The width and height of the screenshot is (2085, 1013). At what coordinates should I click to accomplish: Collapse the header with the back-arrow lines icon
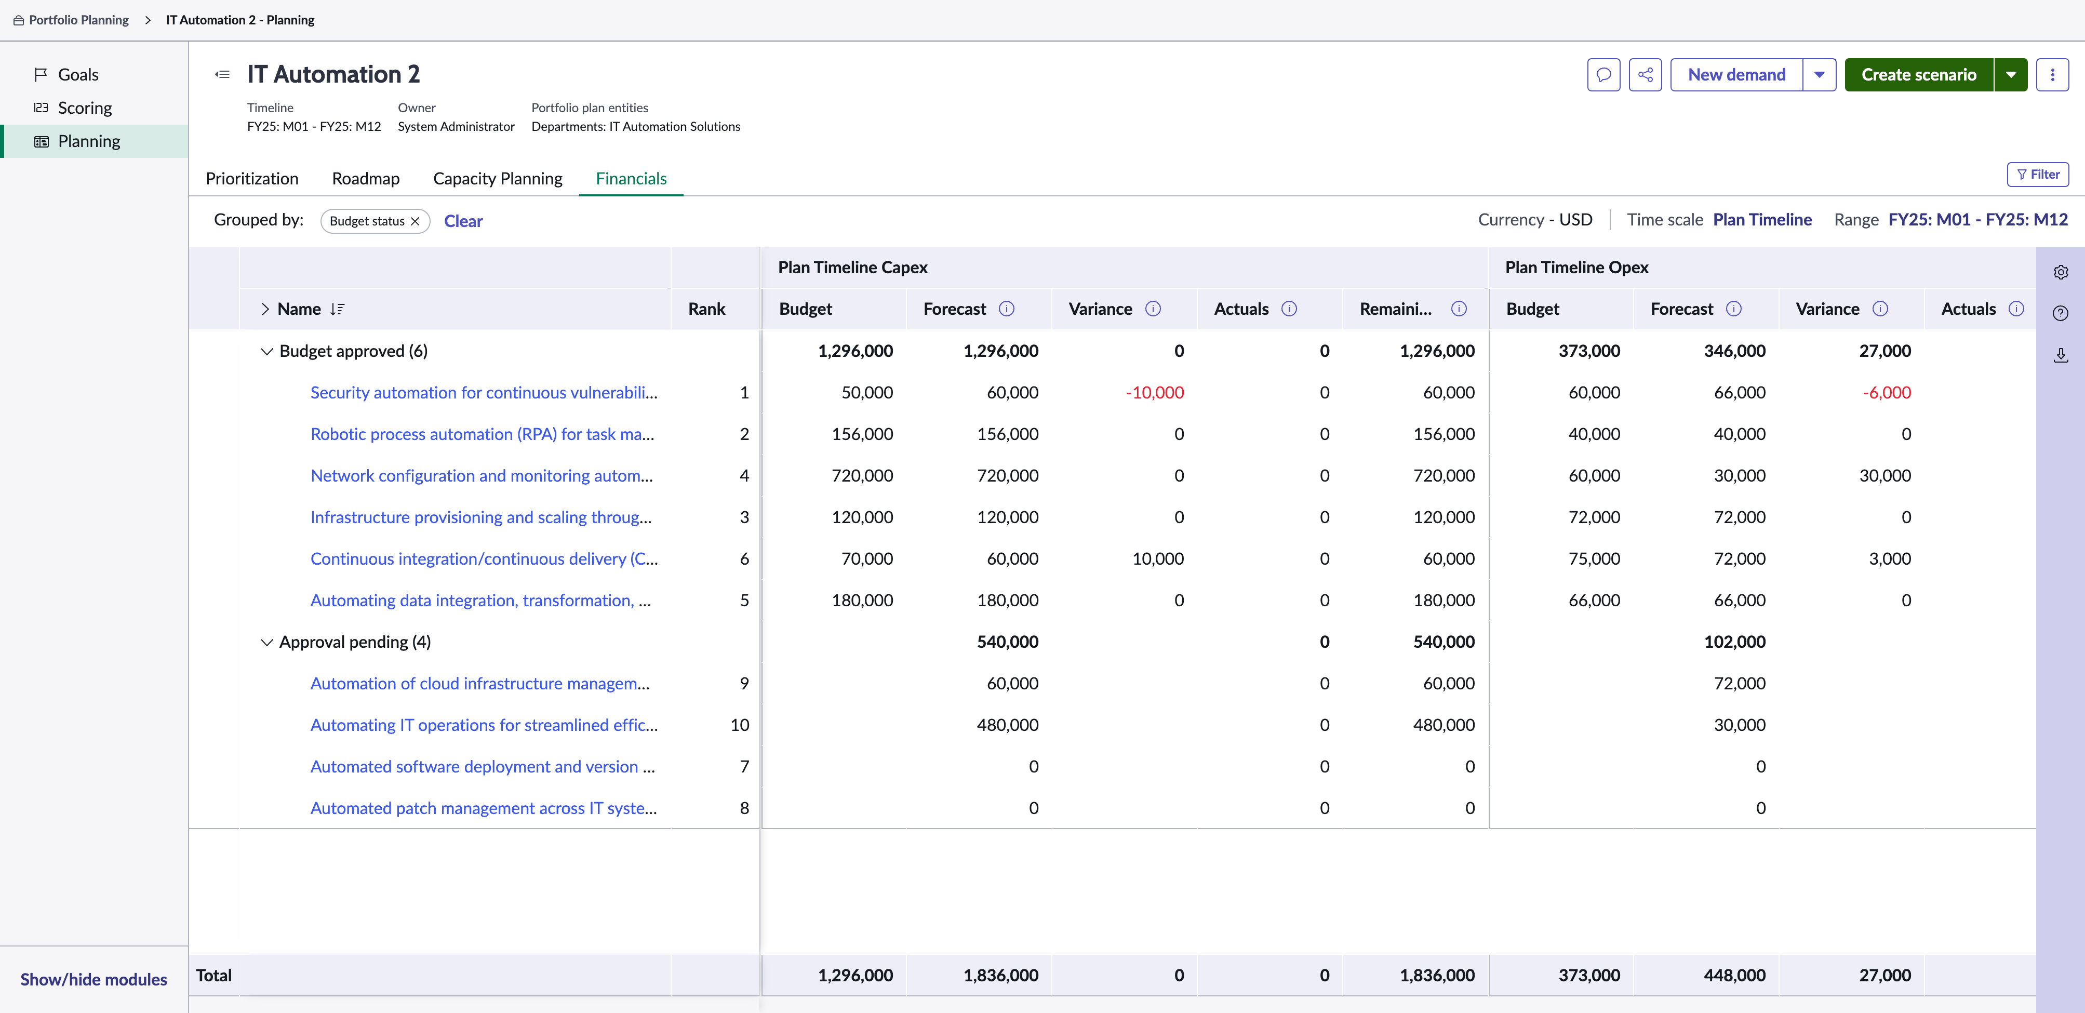click(x=223, y=74)
